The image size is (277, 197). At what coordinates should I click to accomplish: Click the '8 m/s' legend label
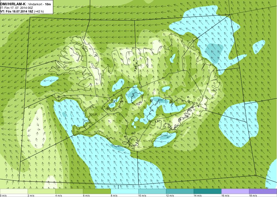click(x=114, y=196)
